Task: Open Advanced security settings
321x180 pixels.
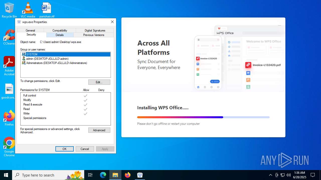Action: coord(99,130)
